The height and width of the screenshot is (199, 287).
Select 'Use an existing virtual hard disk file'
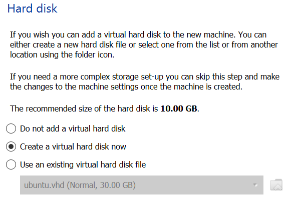76,164
